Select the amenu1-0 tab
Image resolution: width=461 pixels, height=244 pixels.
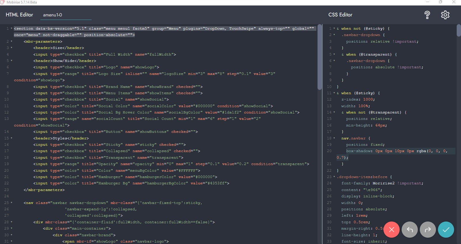[52, 15]
